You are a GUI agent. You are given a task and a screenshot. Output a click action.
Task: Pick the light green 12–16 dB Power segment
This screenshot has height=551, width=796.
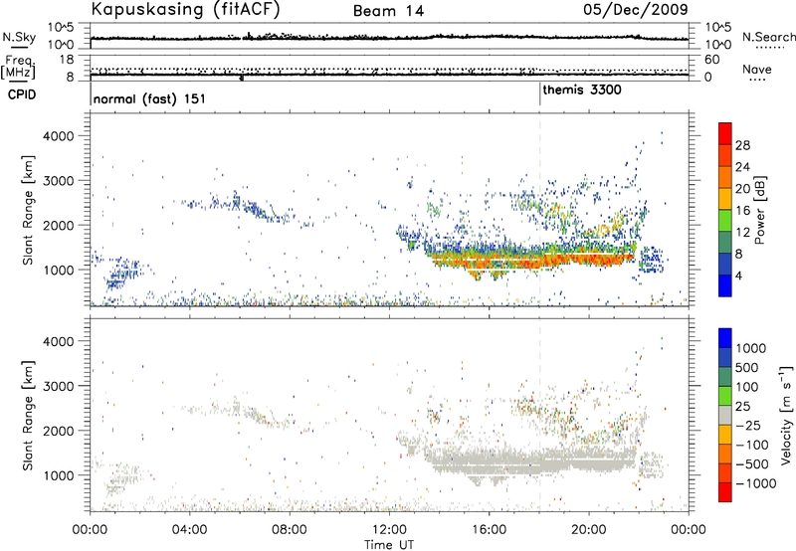(x=725, y=220)
